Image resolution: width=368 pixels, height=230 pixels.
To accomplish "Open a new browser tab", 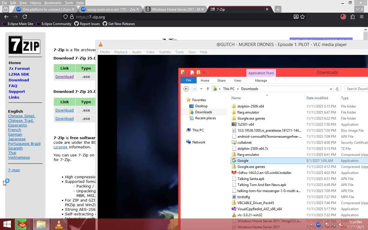I will 278,9.
